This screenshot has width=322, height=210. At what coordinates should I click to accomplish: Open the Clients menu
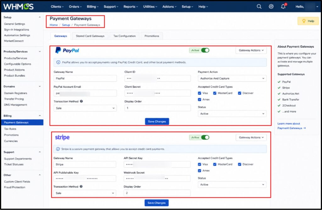click(x=57, y=7)
